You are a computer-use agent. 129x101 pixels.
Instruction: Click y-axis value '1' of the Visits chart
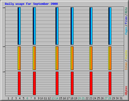click(x=4, y=47)
